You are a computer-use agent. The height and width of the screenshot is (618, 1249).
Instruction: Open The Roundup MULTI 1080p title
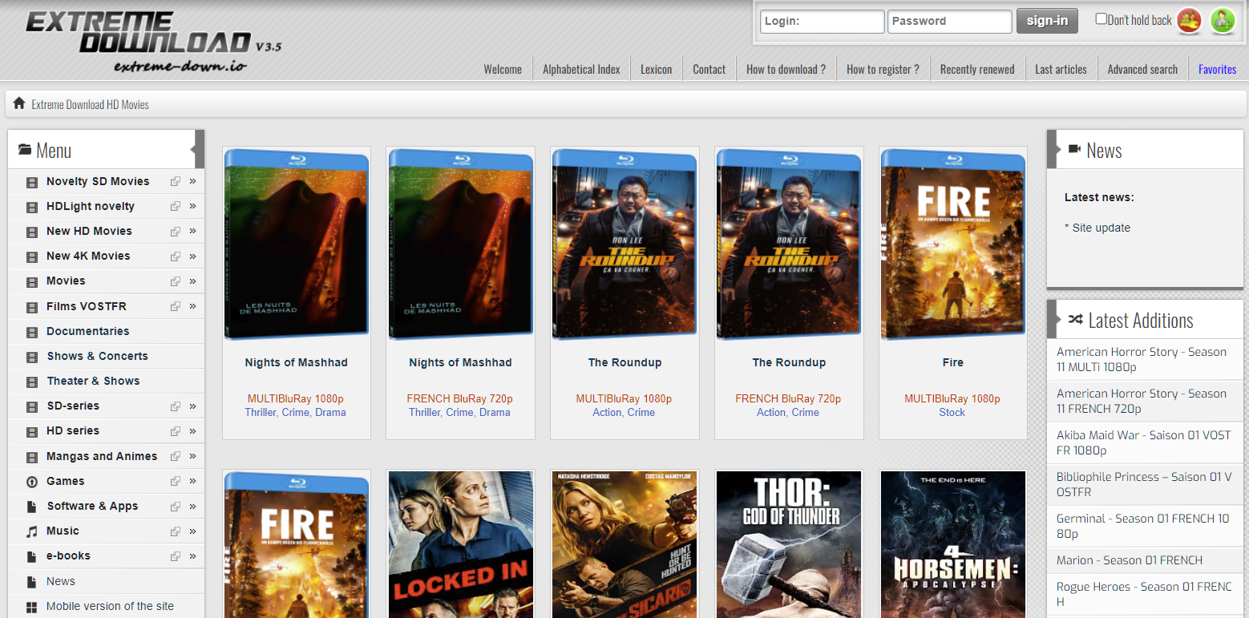pos(624,362)
